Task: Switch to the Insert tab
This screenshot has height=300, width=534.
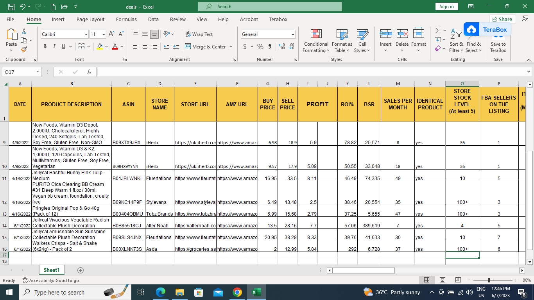Action: coord(58,19)
